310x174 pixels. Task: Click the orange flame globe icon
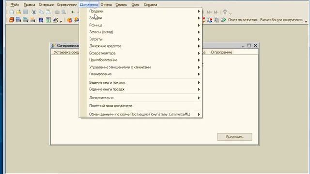click(70, 20)
